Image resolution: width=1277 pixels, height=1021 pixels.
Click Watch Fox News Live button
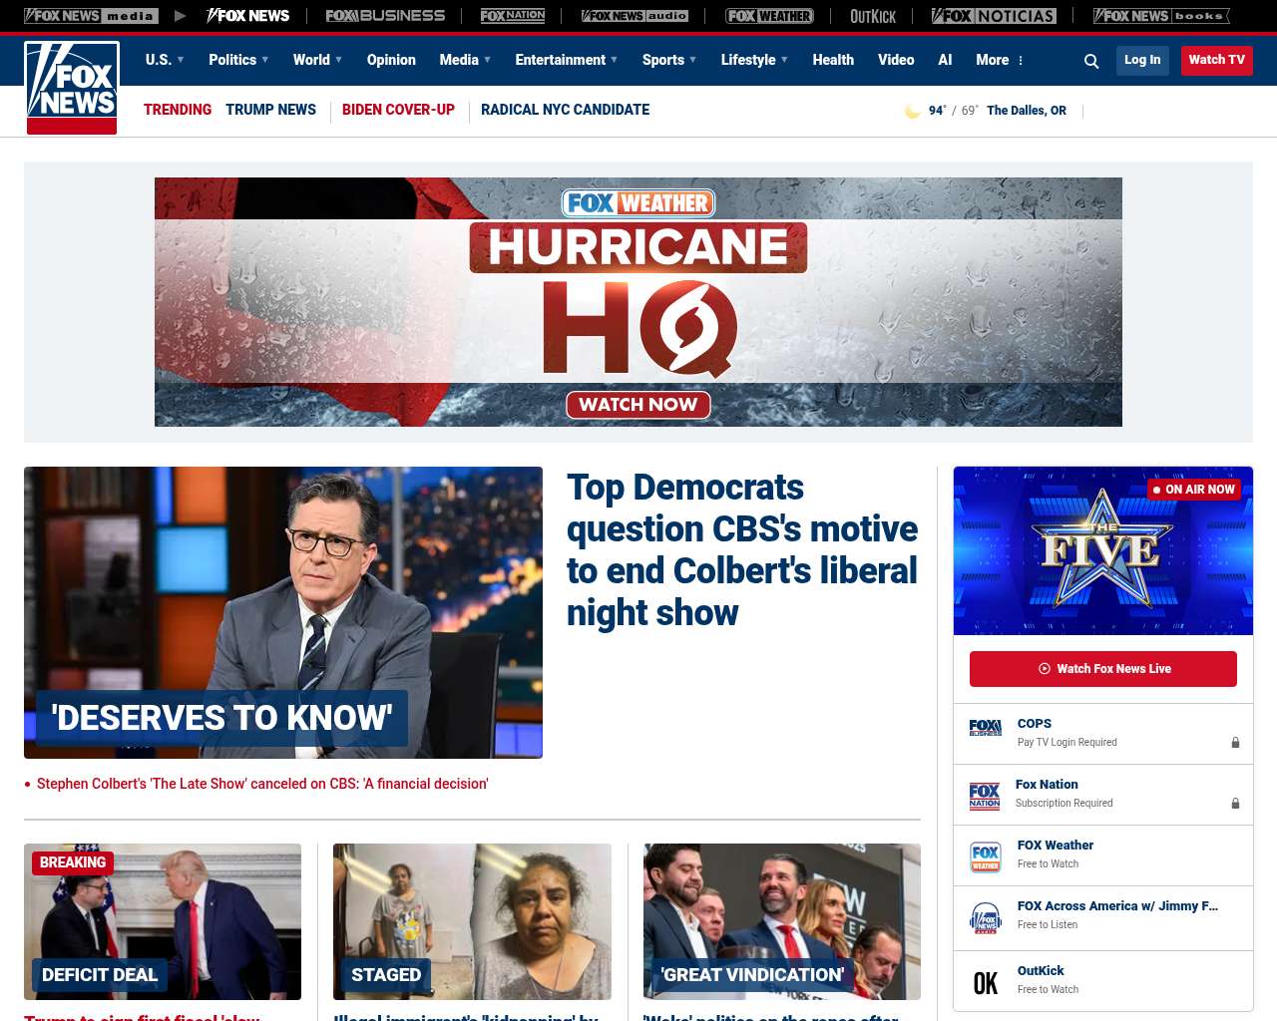coord(1103,669)
